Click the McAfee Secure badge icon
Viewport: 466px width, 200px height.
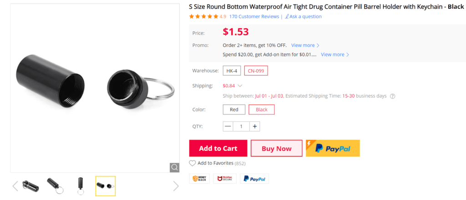227,179
